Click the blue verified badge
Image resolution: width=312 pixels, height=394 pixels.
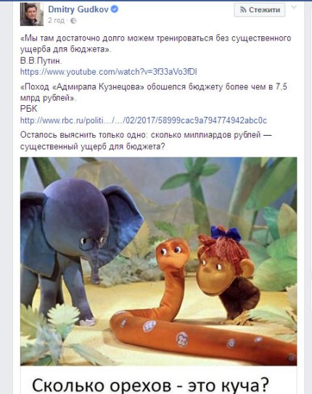point(115,9)
